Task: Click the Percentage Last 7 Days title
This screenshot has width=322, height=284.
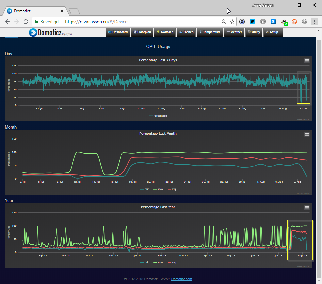Action: (158, 60)
